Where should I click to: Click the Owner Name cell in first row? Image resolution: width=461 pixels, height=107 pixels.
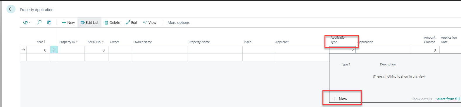[159, 50]
